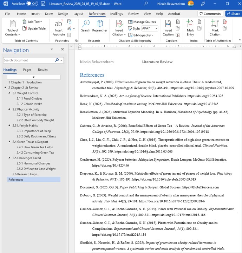
Task: Click the Search document field
Action: (29, 60)
